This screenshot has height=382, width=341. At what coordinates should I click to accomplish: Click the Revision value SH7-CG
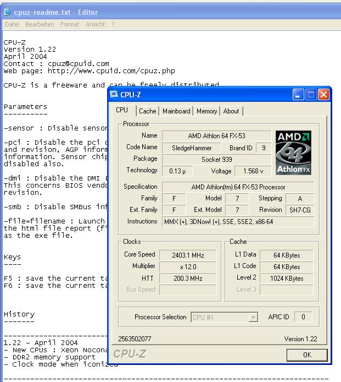300,210
